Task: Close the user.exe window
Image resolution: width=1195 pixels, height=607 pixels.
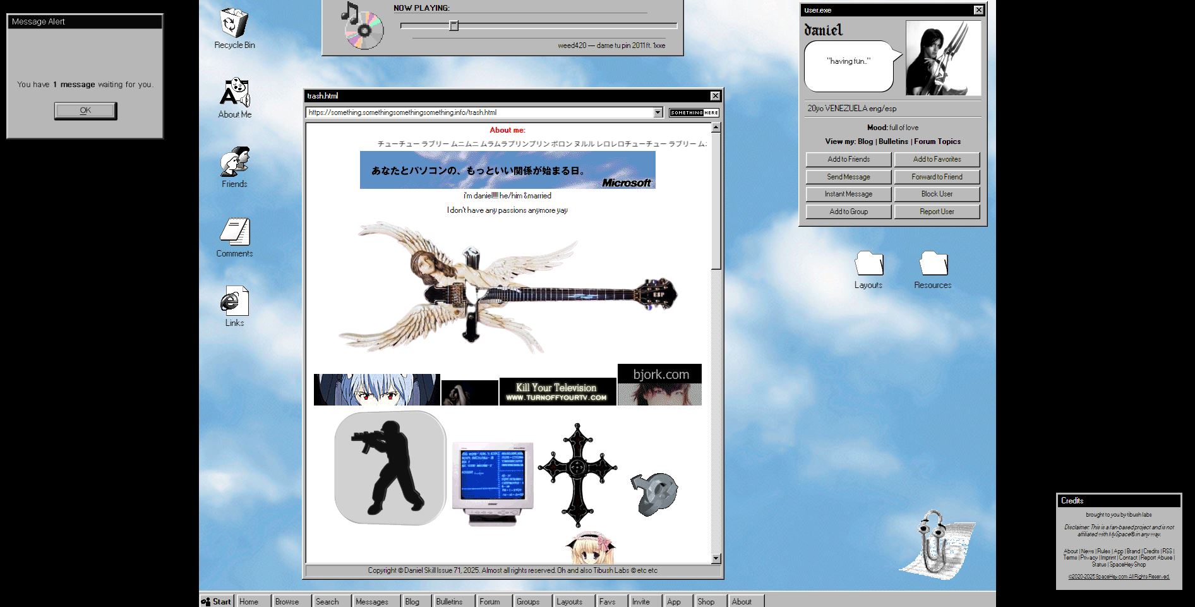Action: (978, 10)
